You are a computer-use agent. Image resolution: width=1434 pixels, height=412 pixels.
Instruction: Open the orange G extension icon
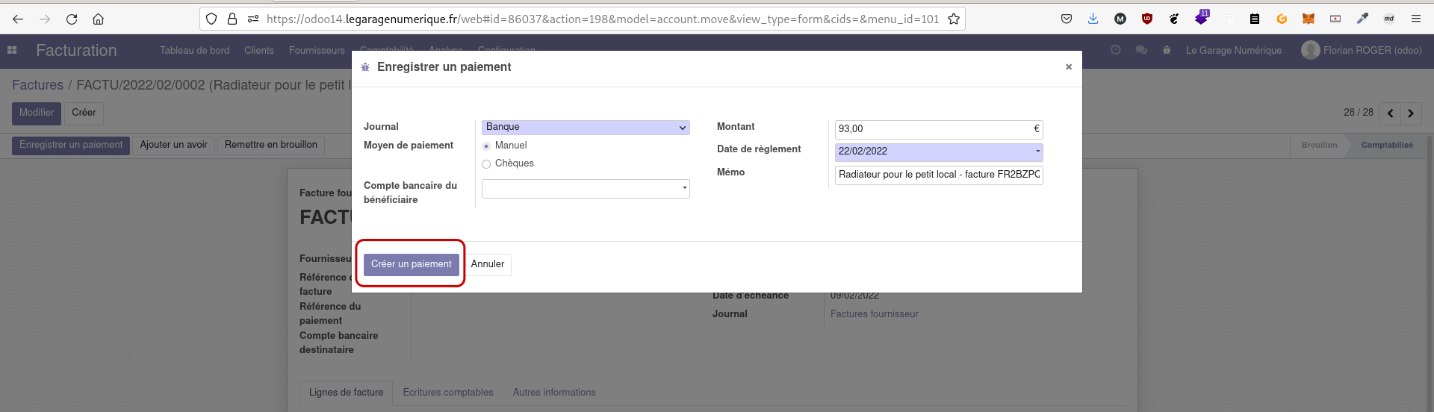click(x=1282, y=19)
